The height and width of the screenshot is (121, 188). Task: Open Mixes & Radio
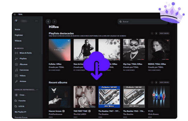pos(23,53)
